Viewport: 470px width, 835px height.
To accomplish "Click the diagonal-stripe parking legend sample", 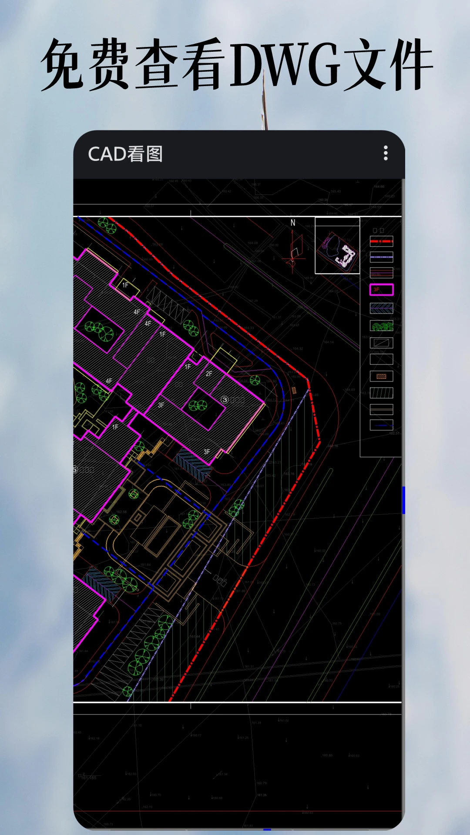I will click(381, 393).
